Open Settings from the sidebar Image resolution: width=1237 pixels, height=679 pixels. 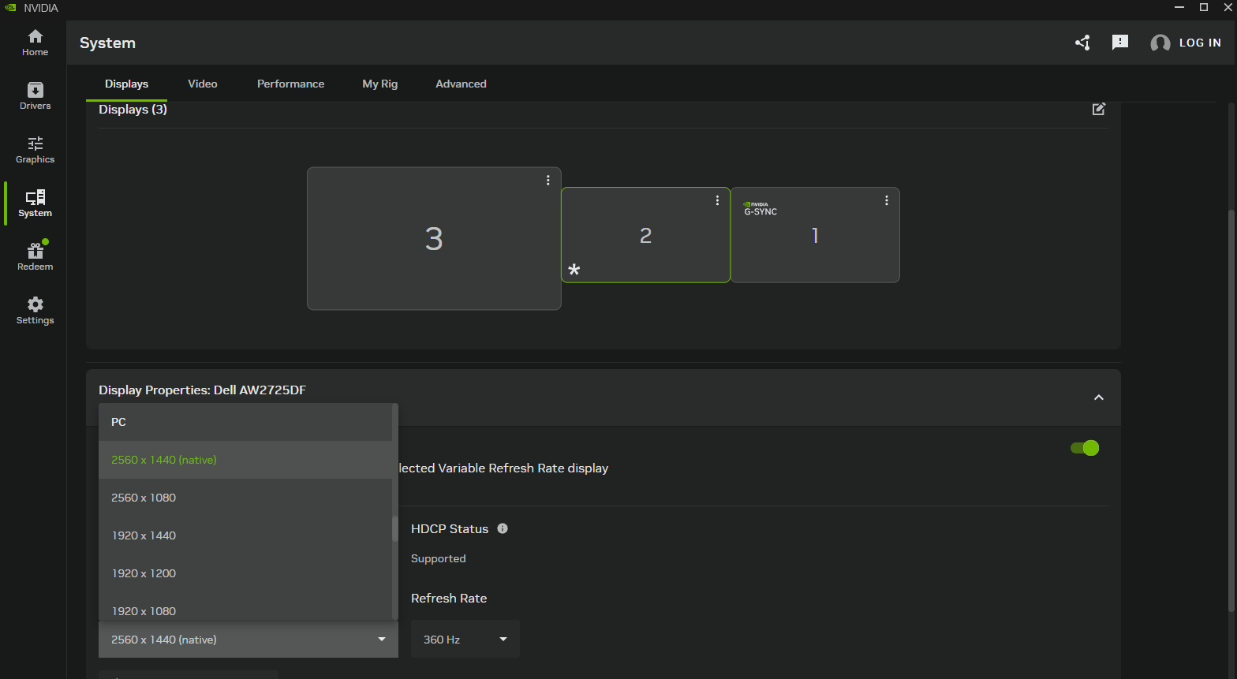[35, 311]
